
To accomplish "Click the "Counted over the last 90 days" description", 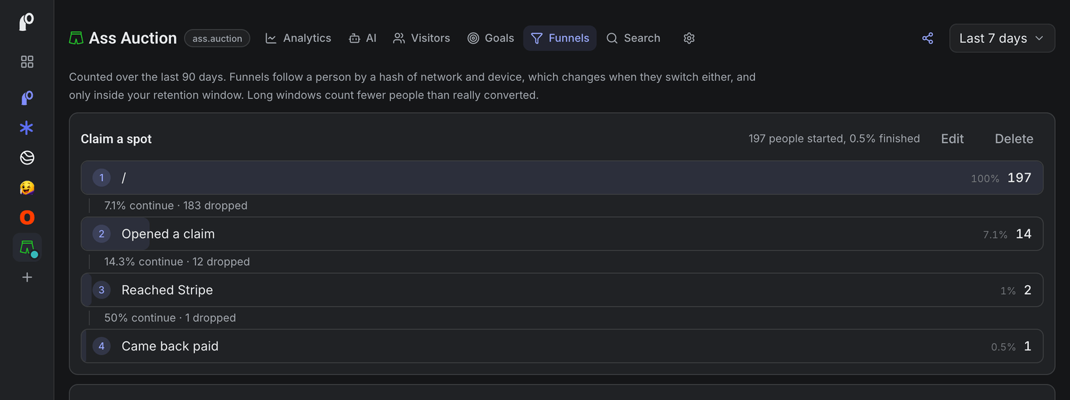I will 412,86.
